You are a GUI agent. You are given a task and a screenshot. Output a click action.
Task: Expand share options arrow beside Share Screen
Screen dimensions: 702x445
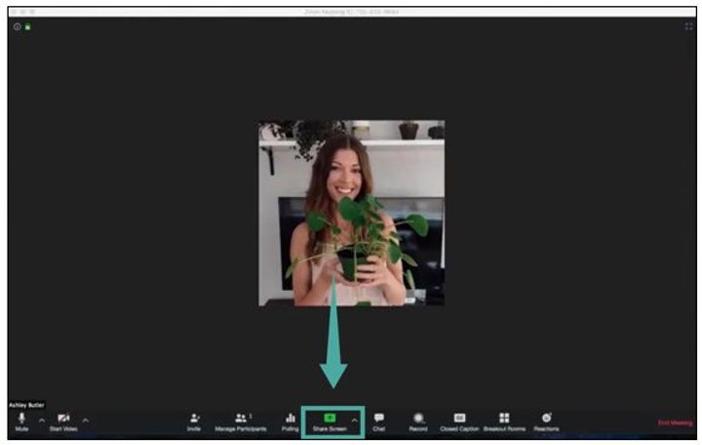click(354, 421)
